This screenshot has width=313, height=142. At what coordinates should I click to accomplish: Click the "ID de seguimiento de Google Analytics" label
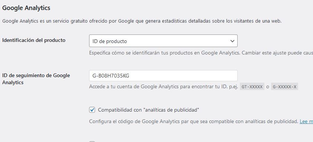tap(36, 79)
